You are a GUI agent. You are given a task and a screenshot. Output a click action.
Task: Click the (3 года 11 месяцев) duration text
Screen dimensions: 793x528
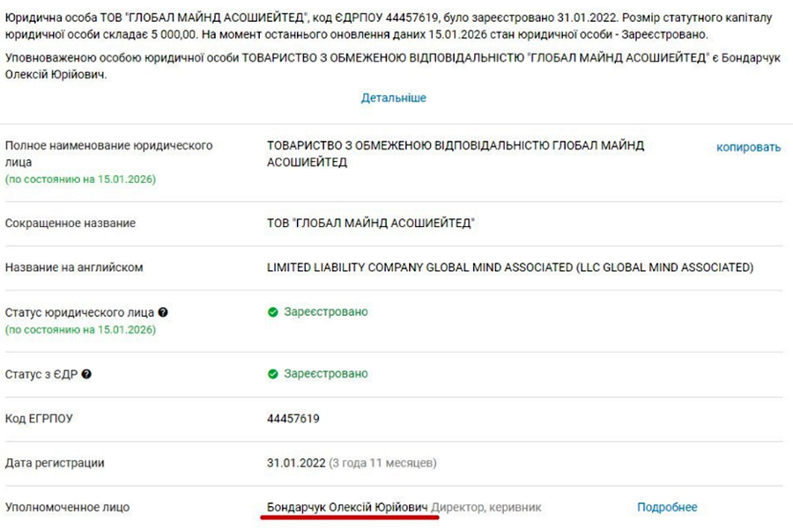point(382,463)
